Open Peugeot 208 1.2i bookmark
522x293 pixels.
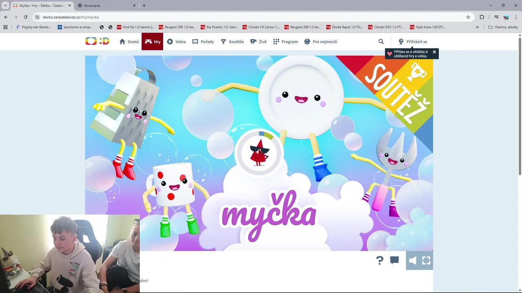[x=177, y=27]
